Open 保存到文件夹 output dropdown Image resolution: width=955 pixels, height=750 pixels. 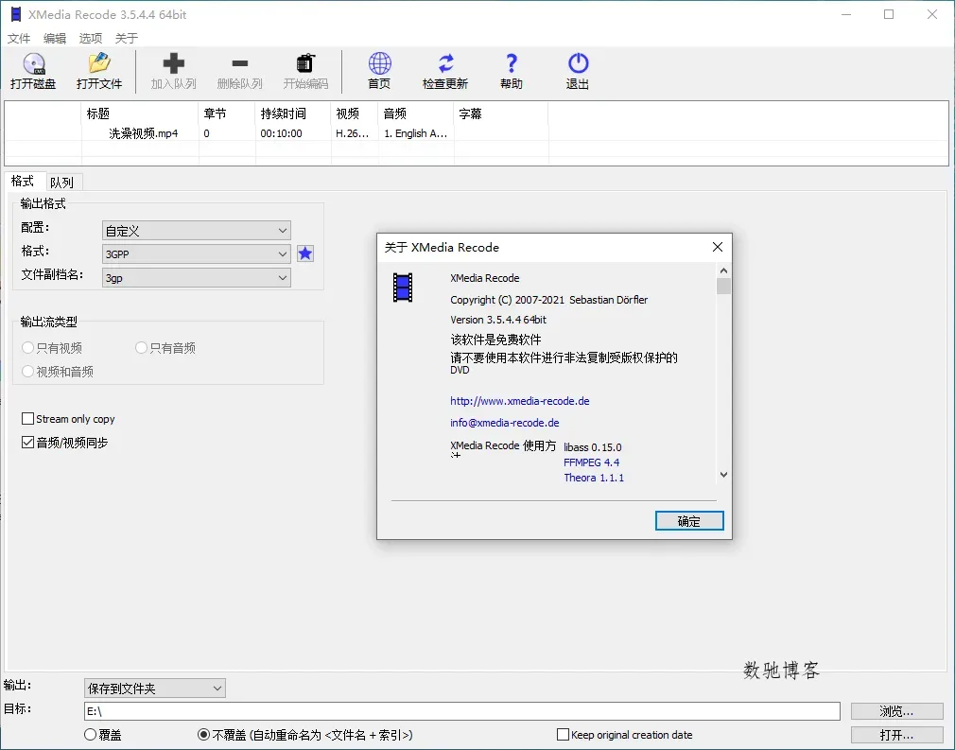(155, 689)
